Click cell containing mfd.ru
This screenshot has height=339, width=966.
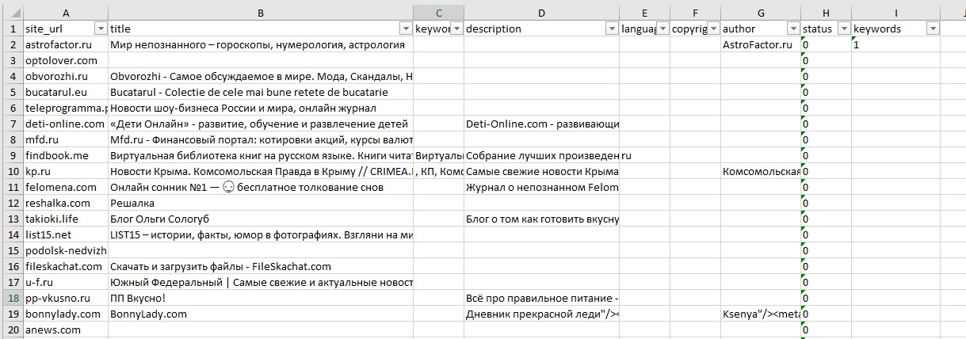pyautogui.click(x=66, y=139)
